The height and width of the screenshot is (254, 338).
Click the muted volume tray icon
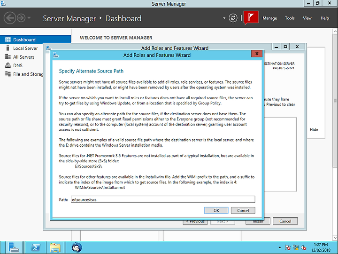point(304,247)
